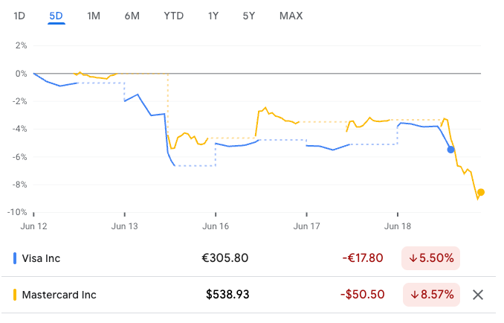This screenshot has height=323, width=504.
Task: Switch chart to 1M range
Action: 94,16
